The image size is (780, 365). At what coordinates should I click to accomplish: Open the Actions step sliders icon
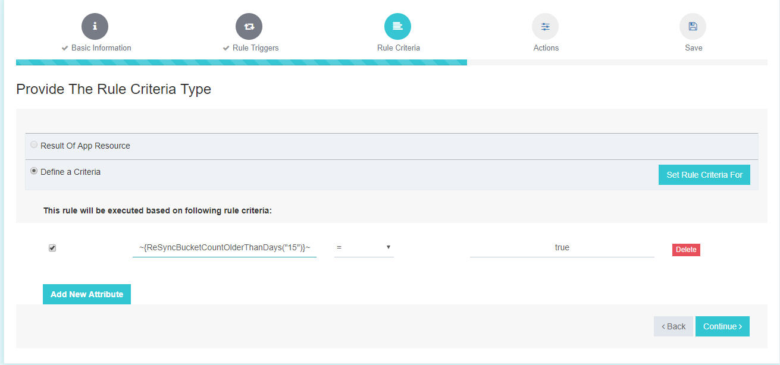(x=545, y=26)
